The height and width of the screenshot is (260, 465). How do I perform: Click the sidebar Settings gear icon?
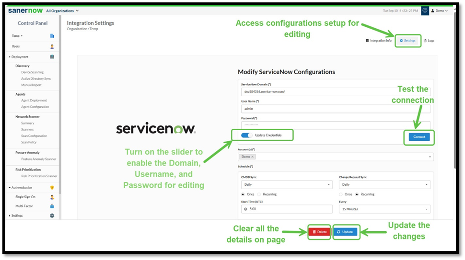52,216
